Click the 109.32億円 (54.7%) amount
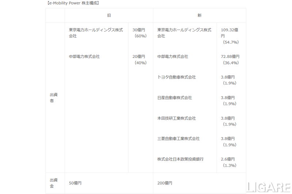This screenshot has width=292, height=194. tap(230, 36)
